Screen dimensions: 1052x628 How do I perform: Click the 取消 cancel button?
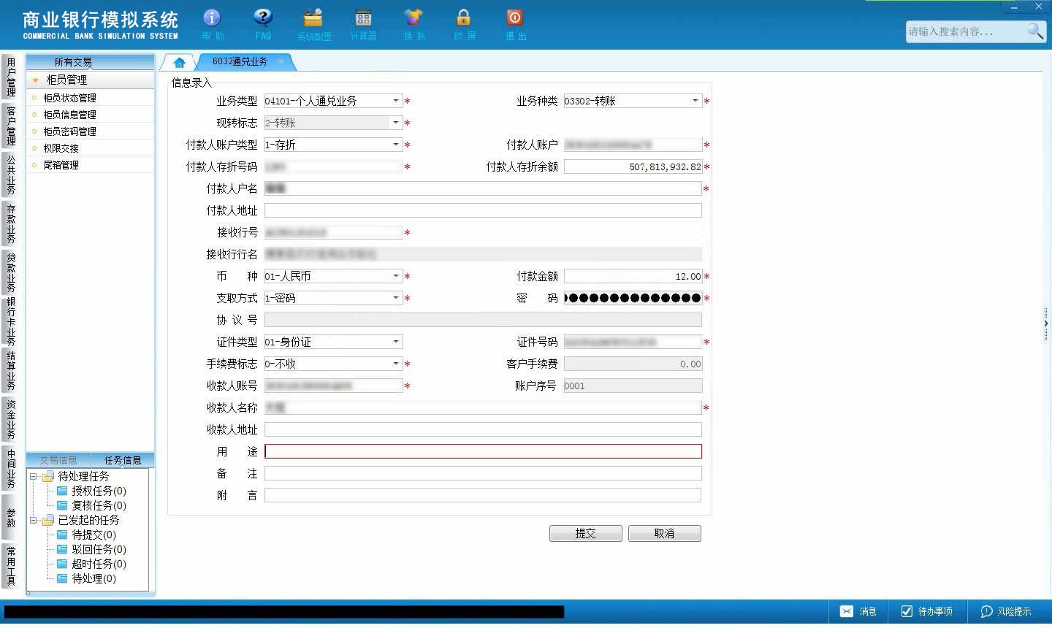[664, 533]
